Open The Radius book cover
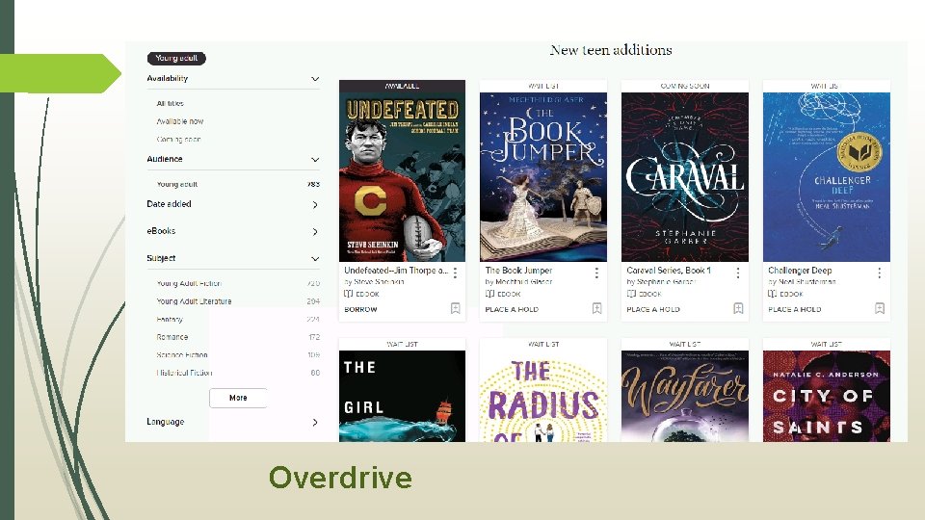This screenshot has width=925, height=520. 543,396
